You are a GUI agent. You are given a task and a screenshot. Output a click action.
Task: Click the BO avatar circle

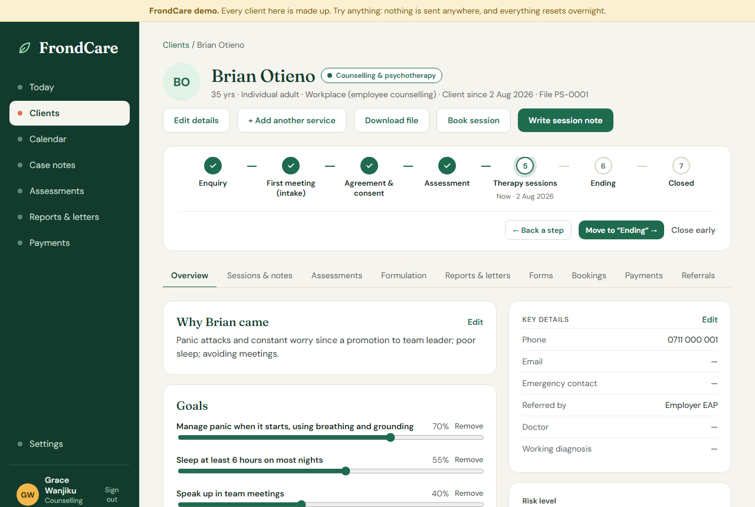(182, 82)
